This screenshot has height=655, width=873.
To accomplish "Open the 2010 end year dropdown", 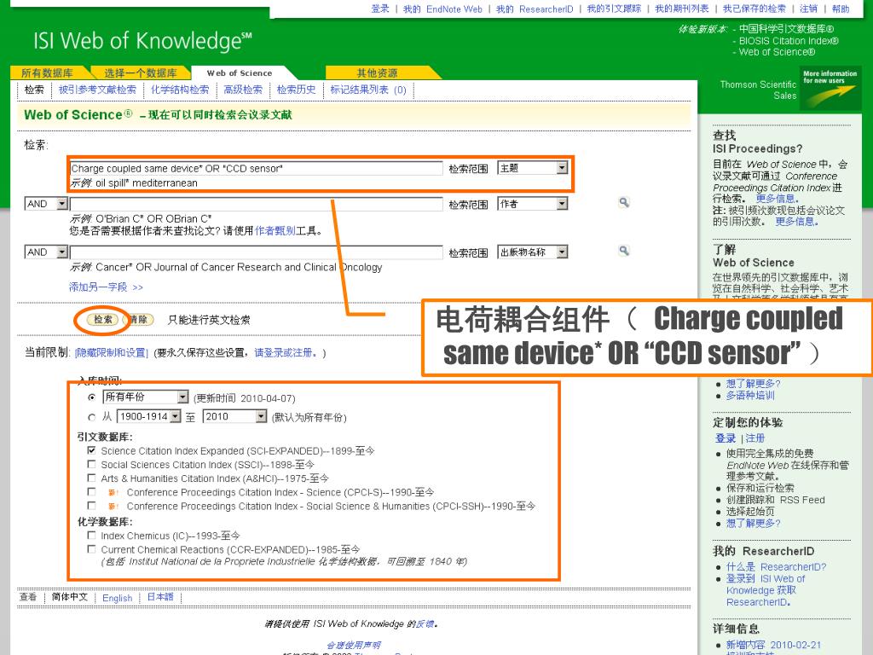I will pos(235,416).
